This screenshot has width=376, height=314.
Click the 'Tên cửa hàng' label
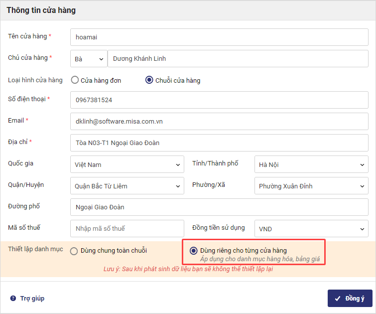[x=27, y=36]
